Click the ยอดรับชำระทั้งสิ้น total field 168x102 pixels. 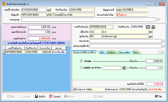pos(155,84)
